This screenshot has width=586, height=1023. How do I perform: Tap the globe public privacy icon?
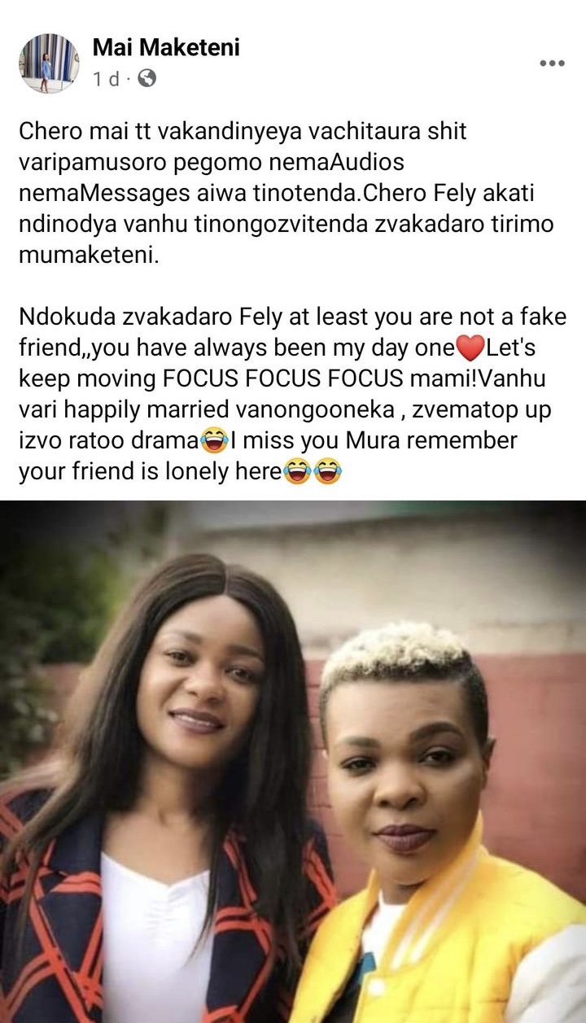[146, 79]
